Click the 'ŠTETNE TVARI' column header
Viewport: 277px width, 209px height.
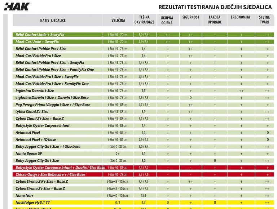pyautogui.click(x=264, y=20)
